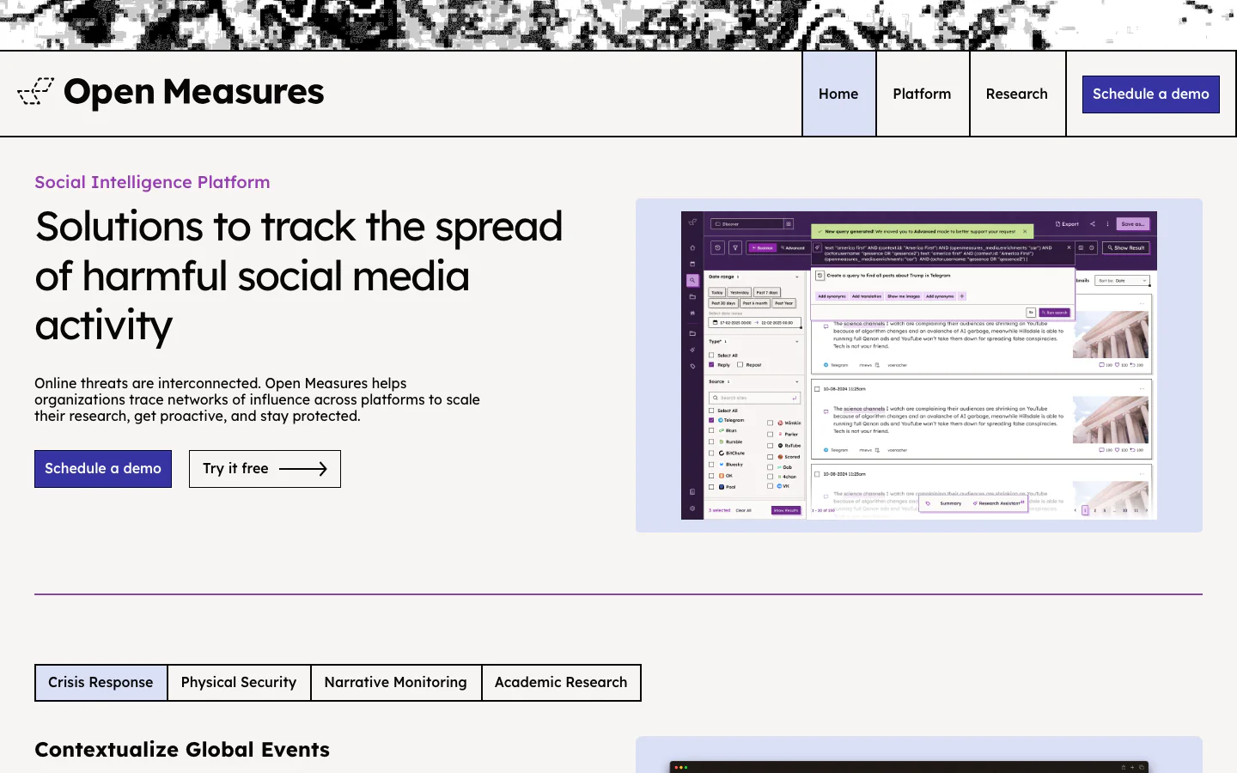Open the three-dot menu beside Save as

pyautogui.click(x=1108, y=224)
